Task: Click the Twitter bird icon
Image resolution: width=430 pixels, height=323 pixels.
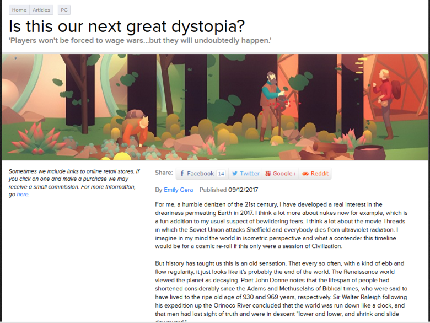Action: click(x=235, y=174)
